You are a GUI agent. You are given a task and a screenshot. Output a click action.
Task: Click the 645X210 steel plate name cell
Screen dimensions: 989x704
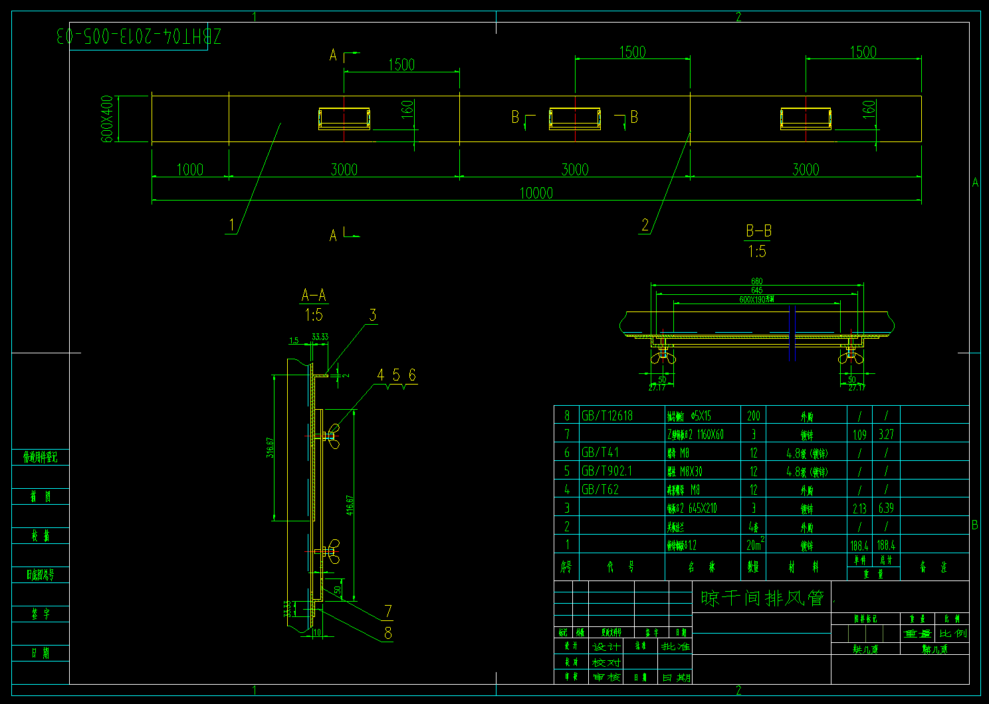click(693, 508)
